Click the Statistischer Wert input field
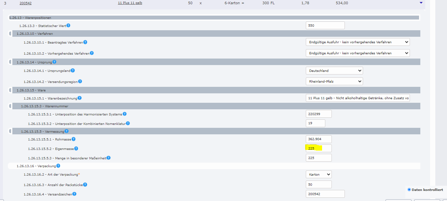This screenshot has width=447, height=201. point(325,25)
